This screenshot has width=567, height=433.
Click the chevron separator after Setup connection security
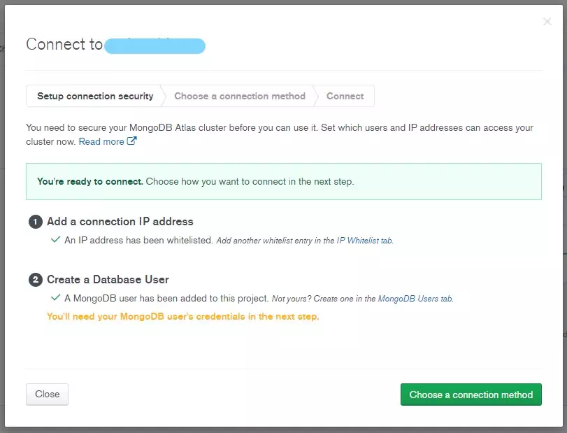[x=164, y=96]
